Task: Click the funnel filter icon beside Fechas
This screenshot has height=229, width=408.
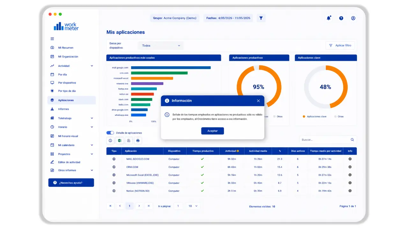Action: [x=261, y=18]
